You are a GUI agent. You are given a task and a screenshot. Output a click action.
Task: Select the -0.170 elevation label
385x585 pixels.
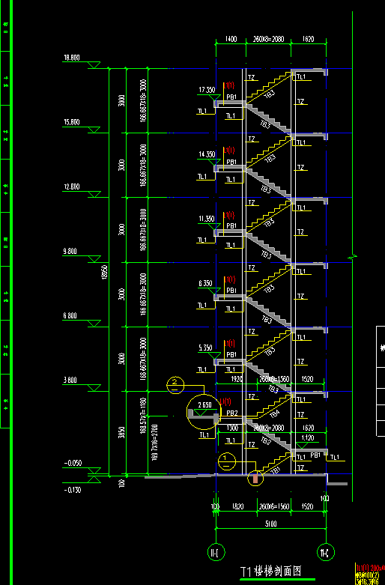point(73,490)
